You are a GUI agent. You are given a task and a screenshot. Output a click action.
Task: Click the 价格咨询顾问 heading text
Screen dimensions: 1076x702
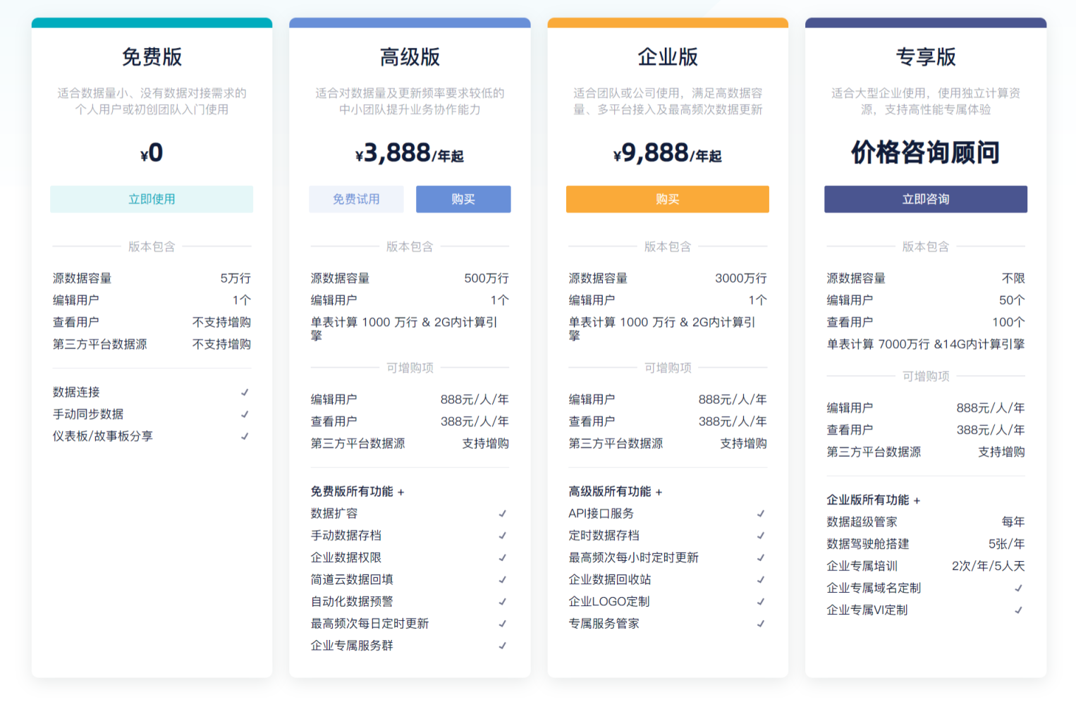tap(925, 152)
